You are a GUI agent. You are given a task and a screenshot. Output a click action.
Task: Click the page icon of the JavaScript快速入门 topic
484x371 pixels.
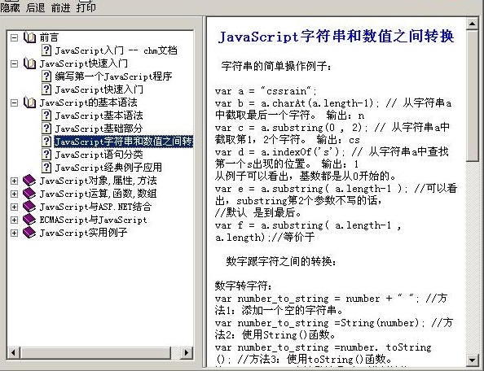pos(46,89)
